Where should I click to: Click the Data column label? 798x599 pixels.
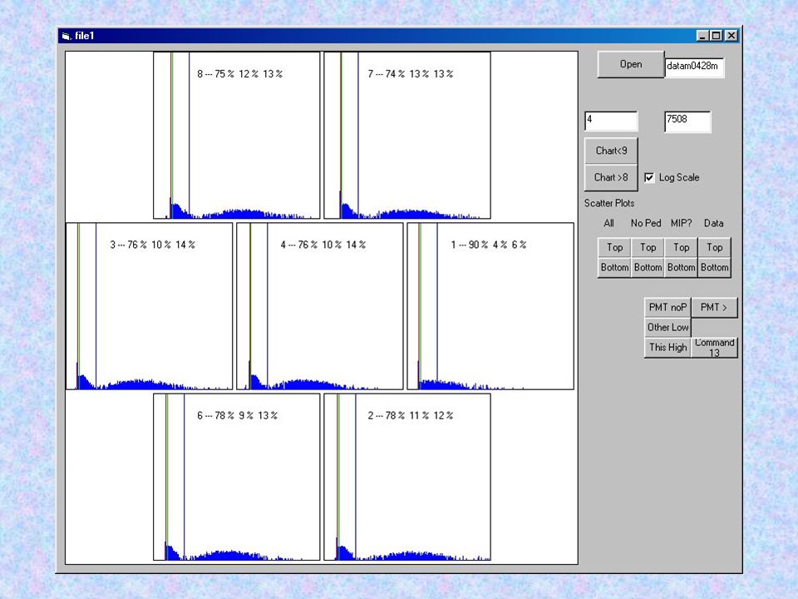(713, 223)
